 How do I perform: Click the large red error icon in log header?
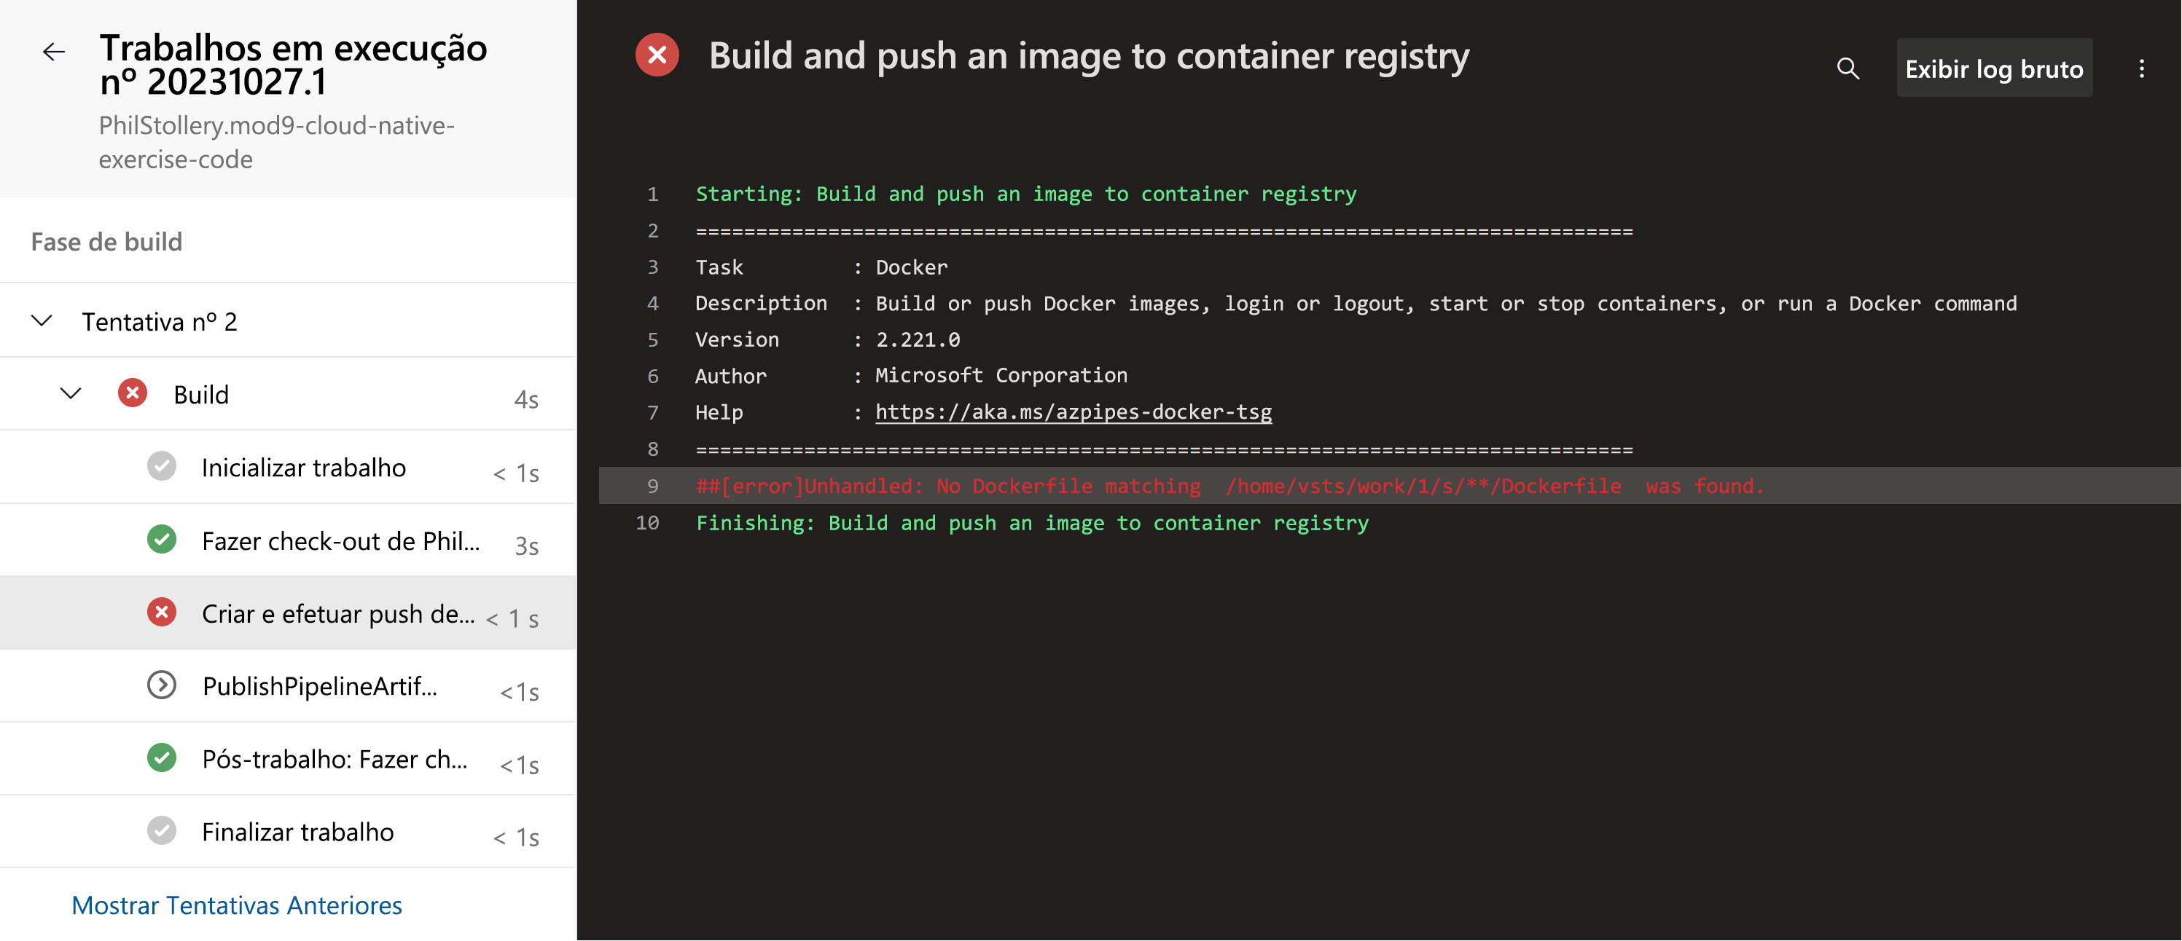coord(657,56)
